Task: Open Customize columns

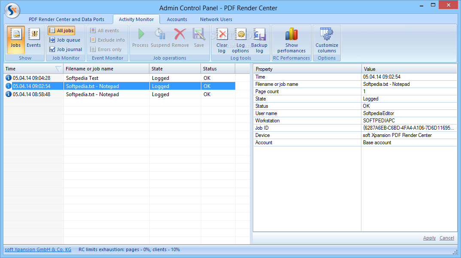Action: (x=327, y=41)
